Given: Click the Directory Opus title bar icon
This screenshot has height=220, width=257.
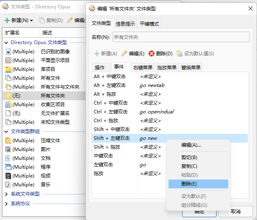Looking at the screenshot, I should click(x=6, y=7).
